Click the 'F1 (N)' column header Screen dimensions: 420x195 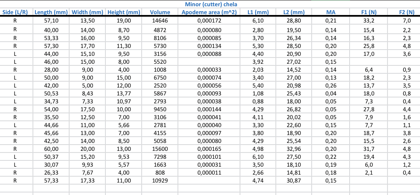click(369, 12)
